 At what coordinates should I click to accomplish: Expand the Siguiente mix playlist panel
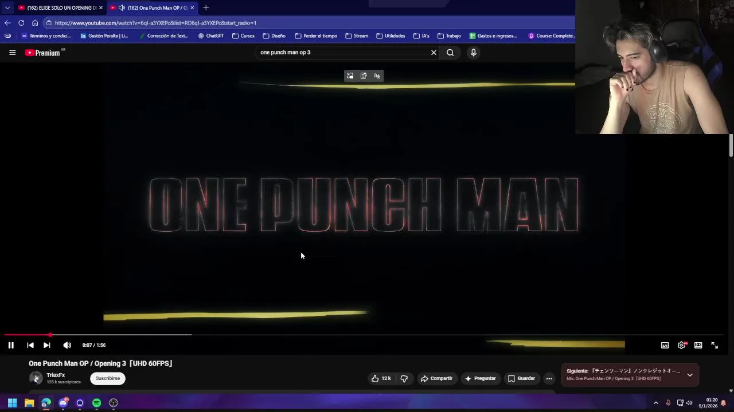[x=690, y=375]
